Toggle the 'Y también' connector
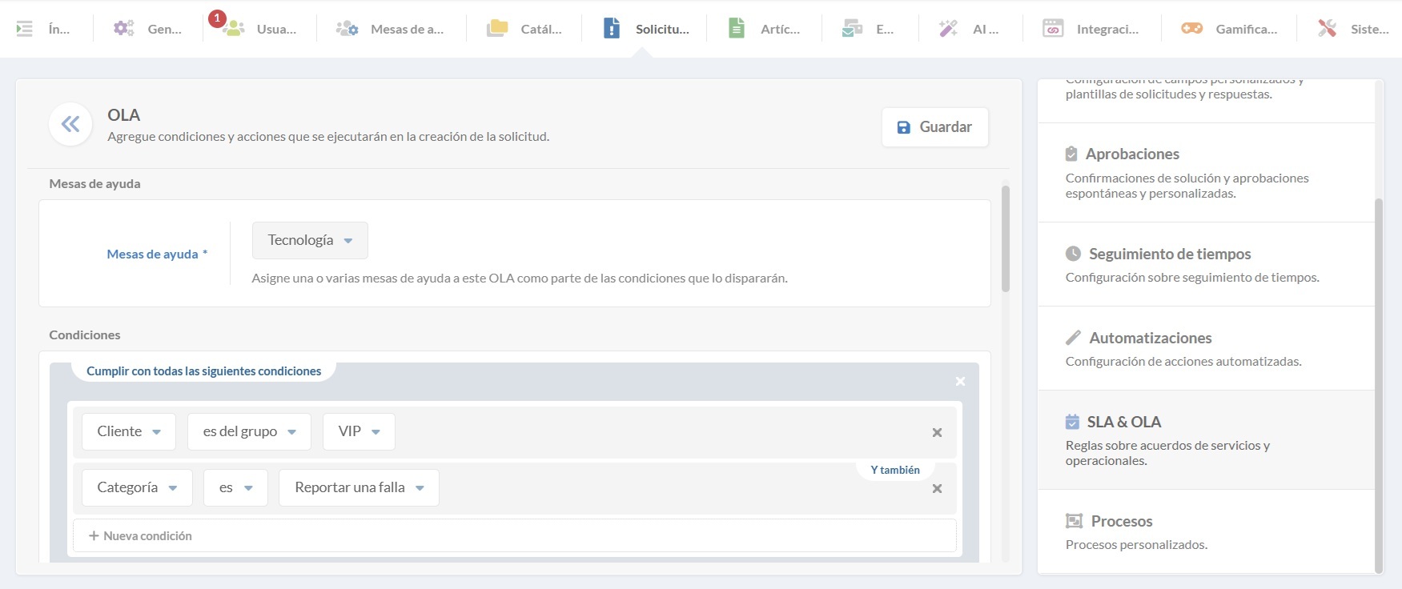Screen dimensions: 1402x589 [x=895, y=470]
